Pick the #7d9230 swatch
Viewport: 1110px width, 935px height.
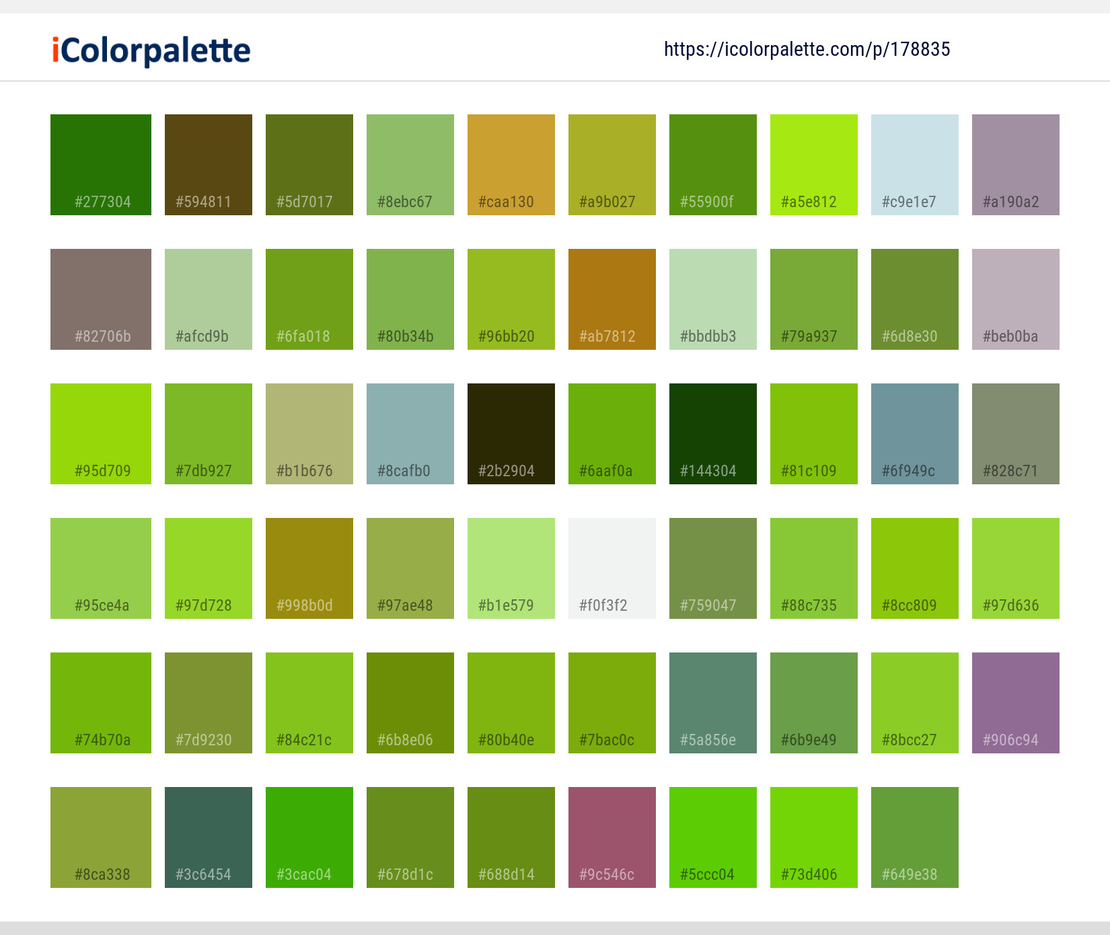coord(209,703)
